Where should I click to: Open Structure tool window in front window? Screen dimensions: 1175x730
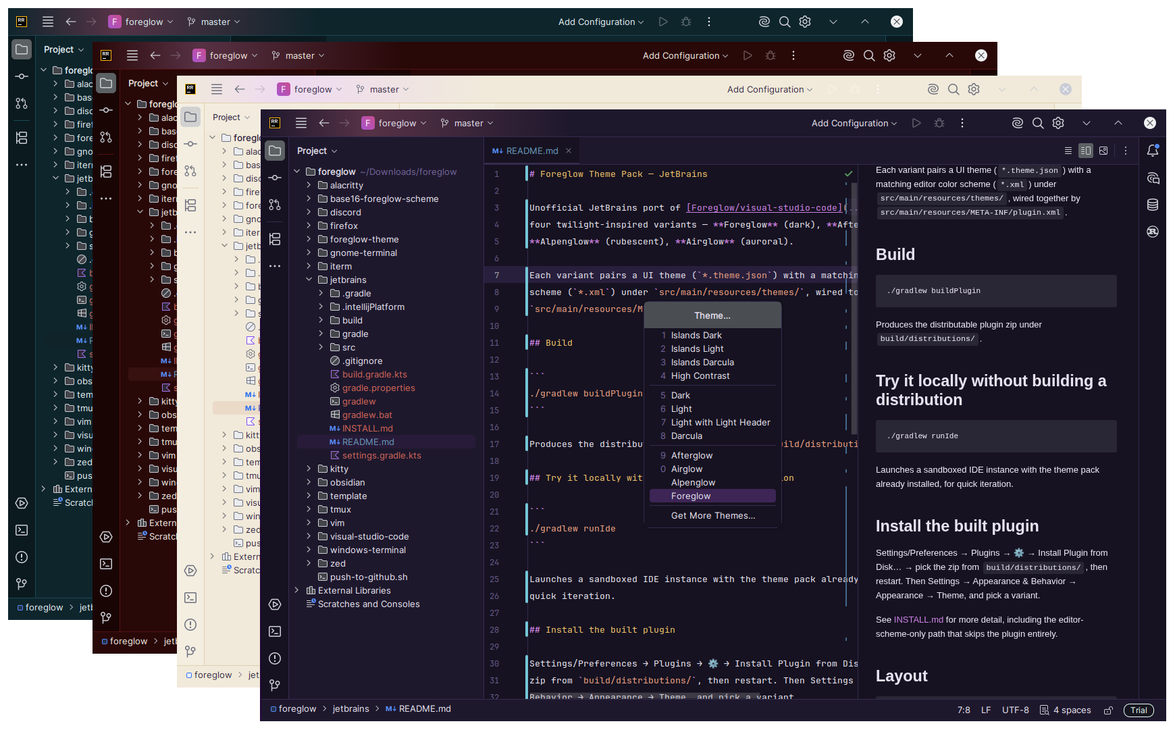click(x=275, y=238)
